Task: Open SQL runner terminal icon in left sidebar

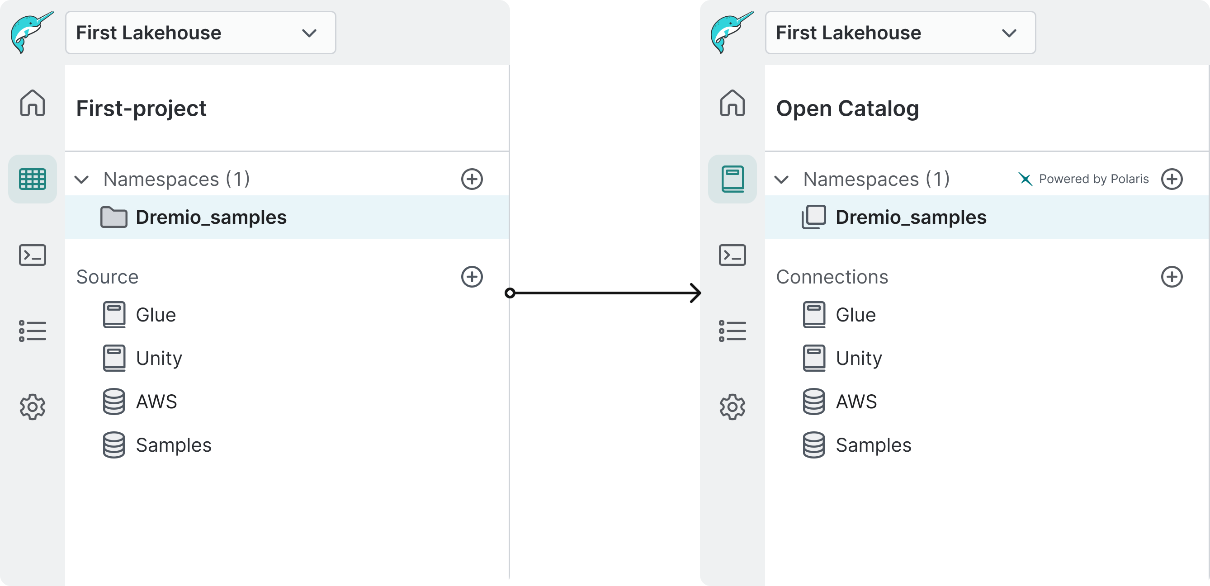Action: click(x=33, y=255)
